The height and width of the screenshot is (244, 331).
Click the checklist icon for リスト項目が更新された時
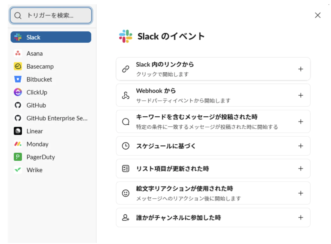pos(125,169)
